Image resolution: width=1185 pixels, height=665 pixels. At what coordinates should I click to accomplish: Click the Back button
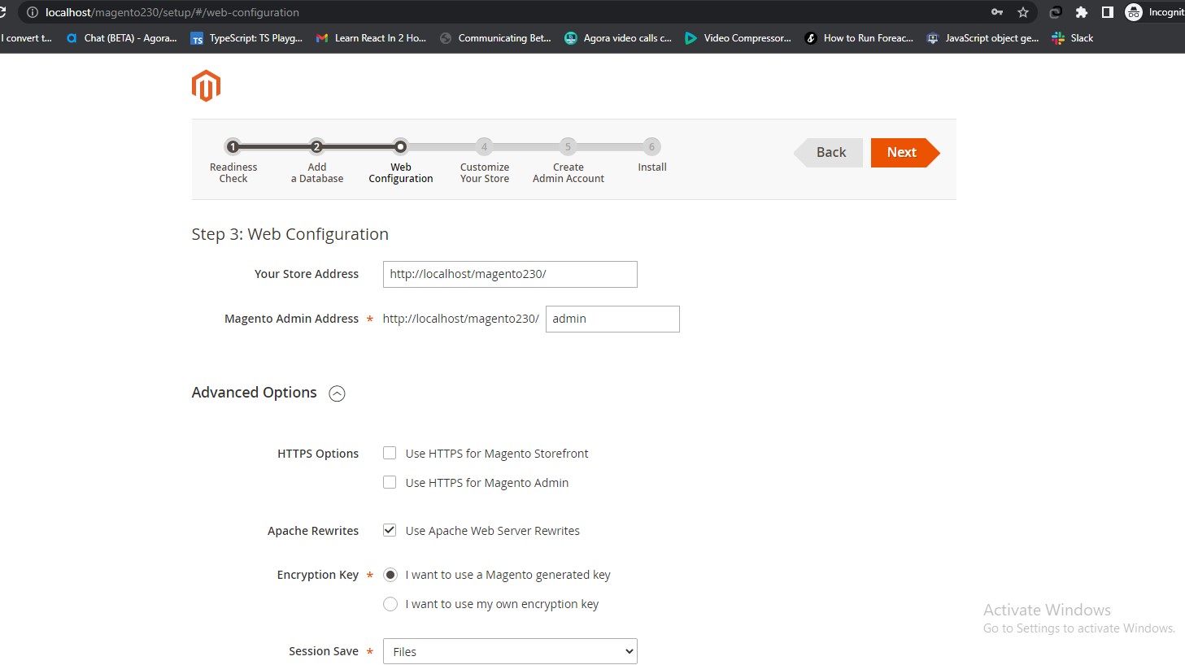point(830,152)
